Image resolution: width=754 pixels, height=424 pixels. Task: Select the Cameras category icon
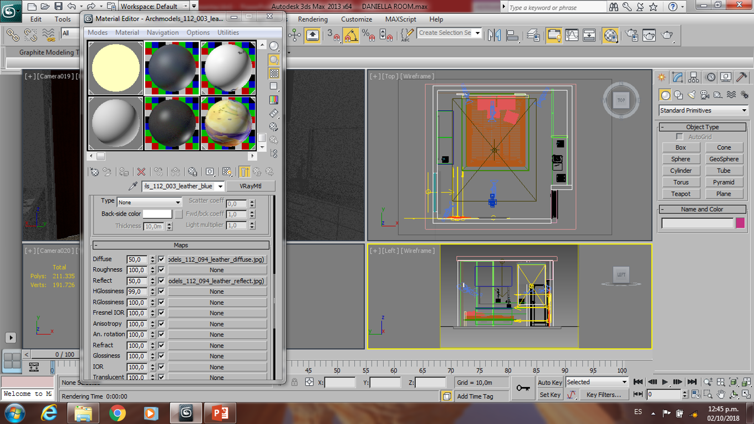(x=705, y=95)
